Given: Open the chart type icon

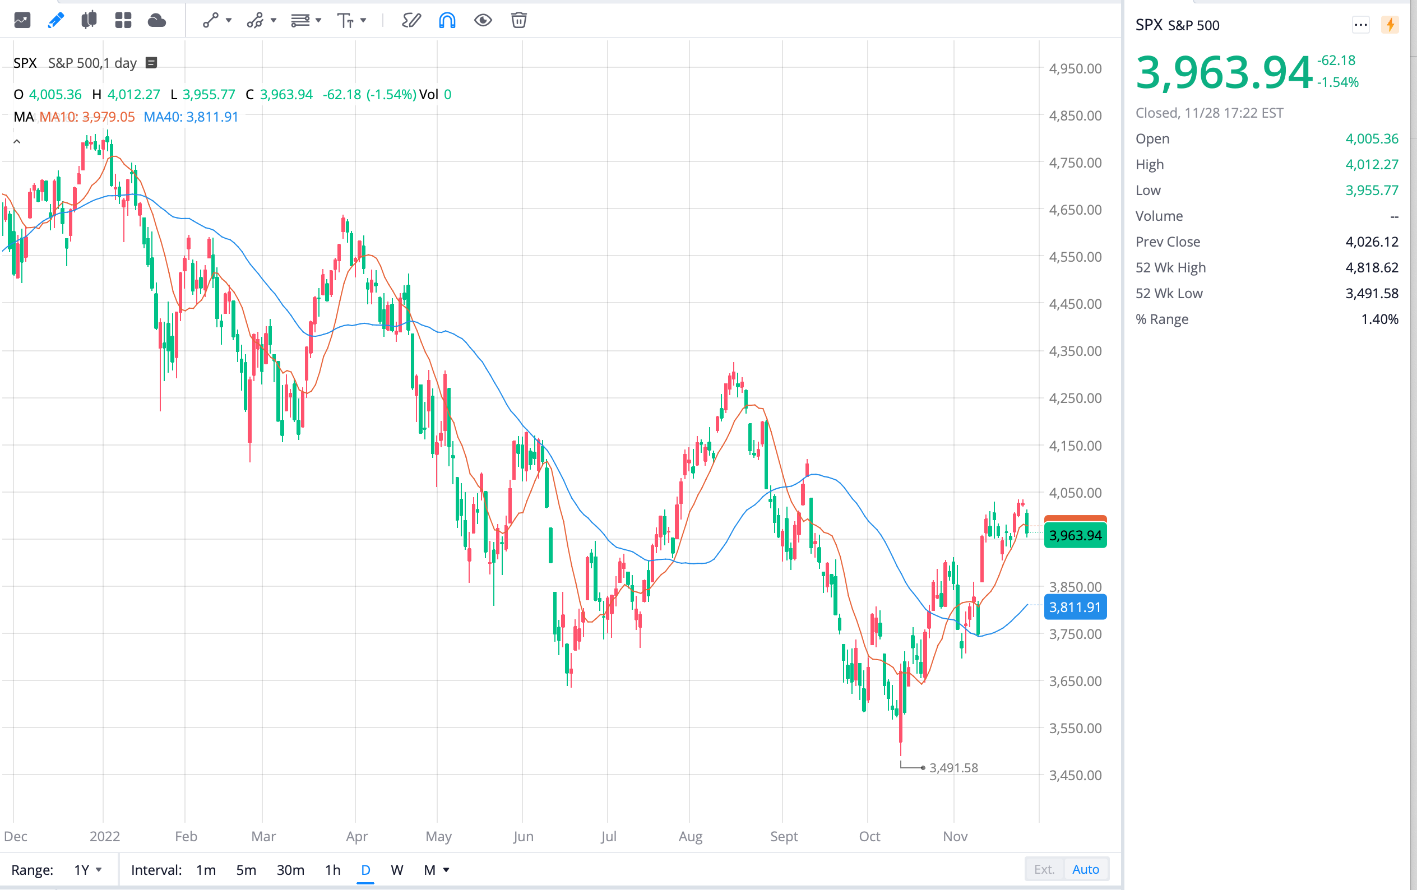Looking at the screenshot, I should (x=22, y=21).
